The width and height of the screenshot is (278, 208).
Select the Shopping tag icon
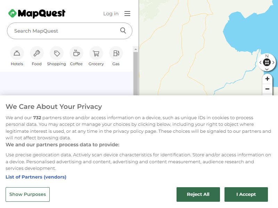click(57, 53)
